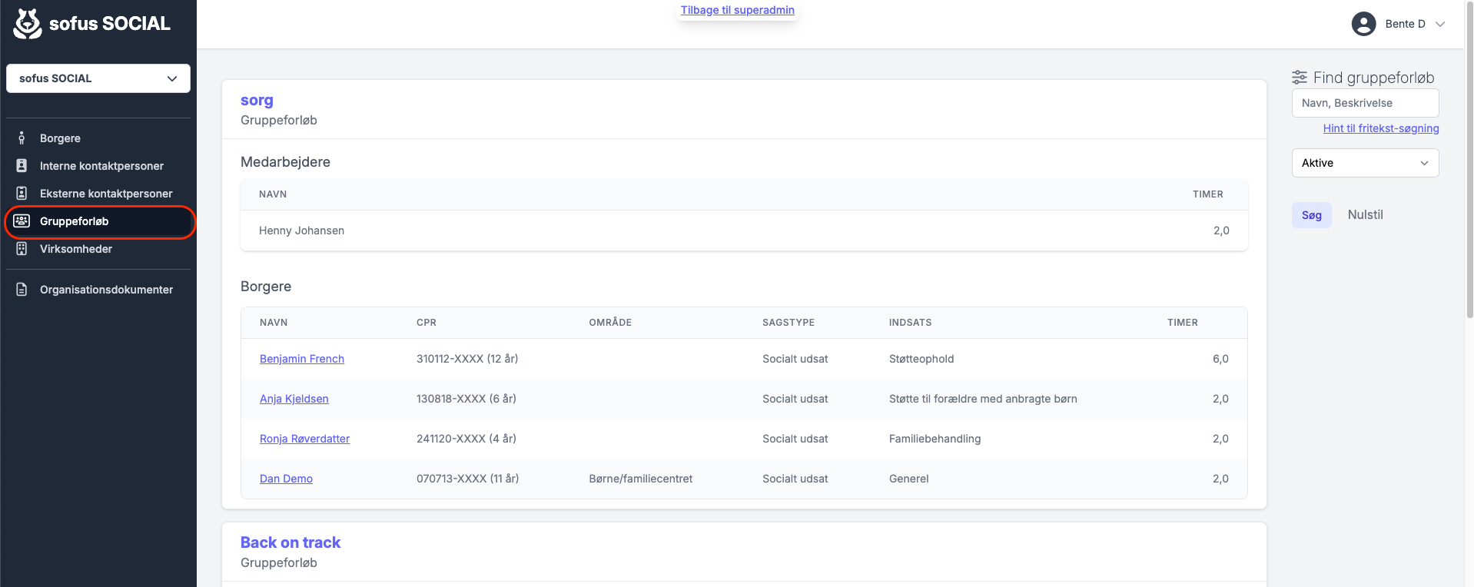The image size is (1474, 587).
Task: Click the Søg button
Action: click(x=1312, y=215)
